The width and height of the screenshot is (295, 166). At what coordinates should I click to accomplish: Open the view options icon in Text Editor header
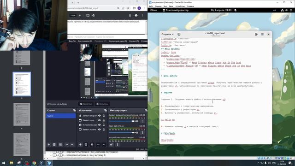[256, 34]
